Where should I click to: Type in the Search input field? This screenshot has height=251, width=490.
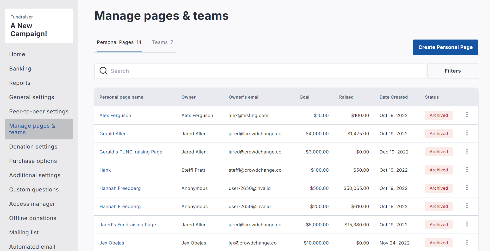point(260,71)
